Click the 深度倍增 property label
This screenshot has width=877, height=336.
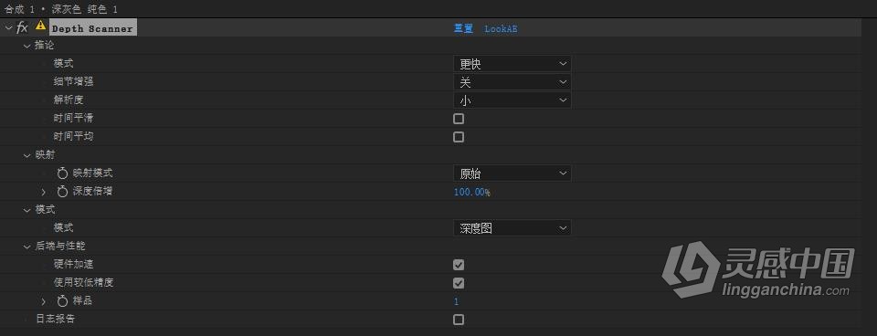93,191
